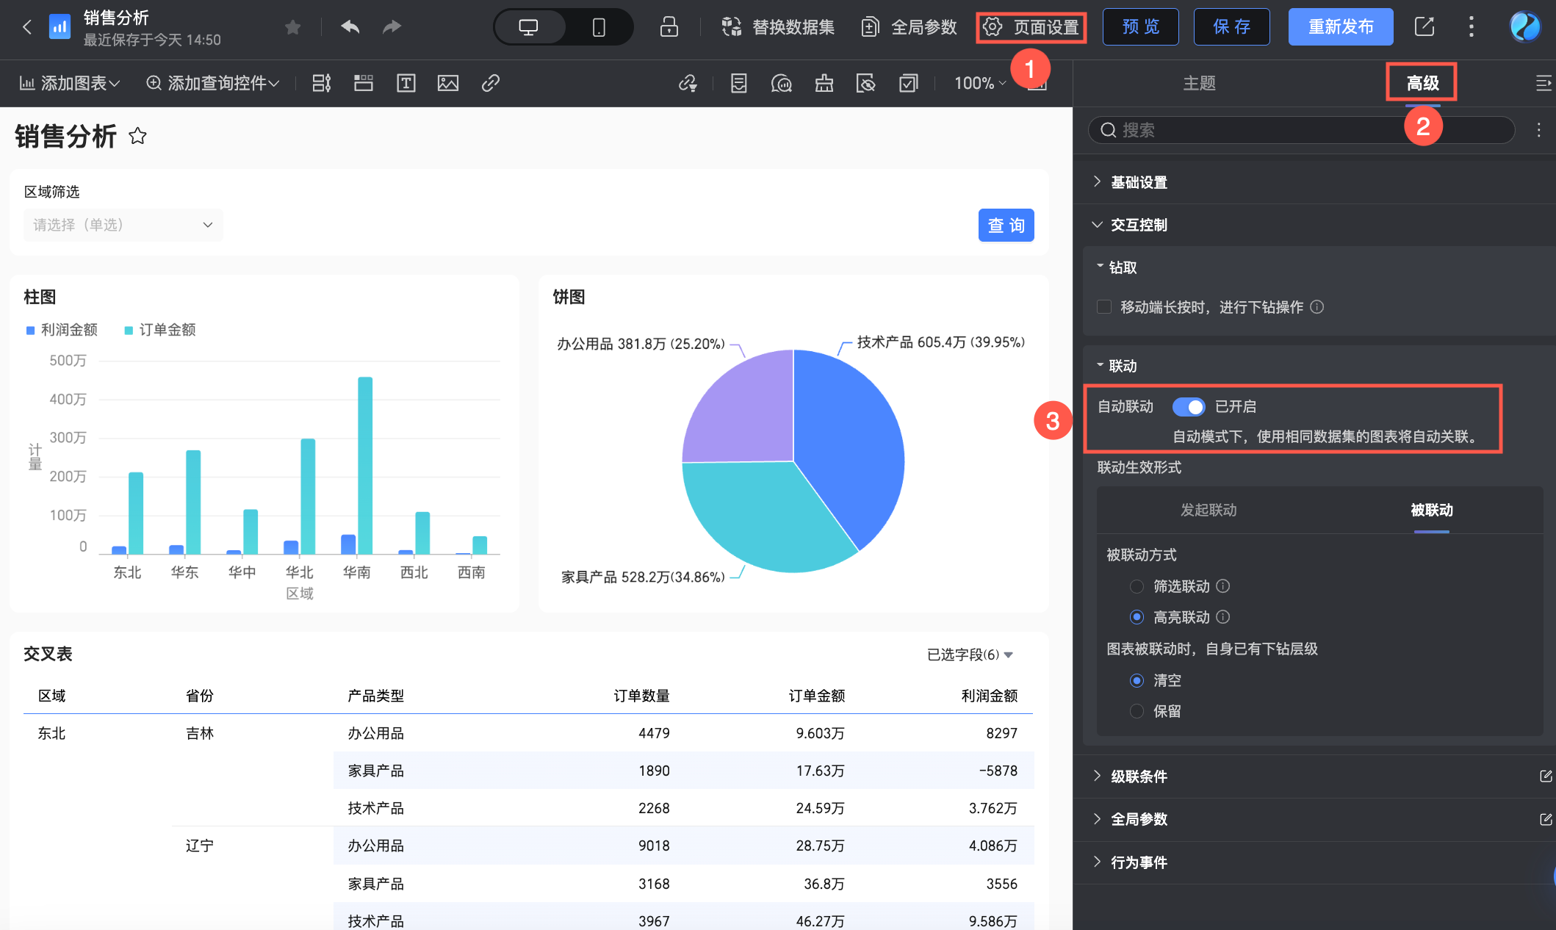Viewport: 1556px width, 930px height.
Task: Select the 高亮联动 radio option
Action: (x=1137, y=617)
